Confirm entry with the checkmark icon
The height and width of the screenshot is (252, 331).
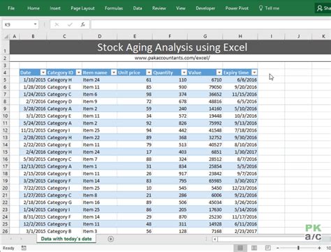[x=70, y=24]
